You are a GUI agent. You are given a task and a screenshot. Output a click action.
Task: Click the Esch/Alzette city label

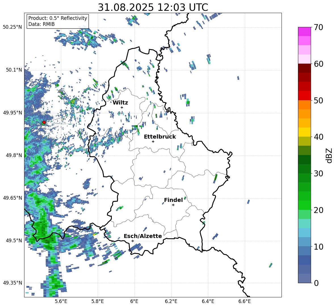pos(143,236)
